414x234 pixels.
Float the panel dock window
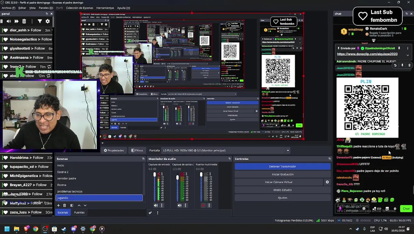(x=46, y=14)
